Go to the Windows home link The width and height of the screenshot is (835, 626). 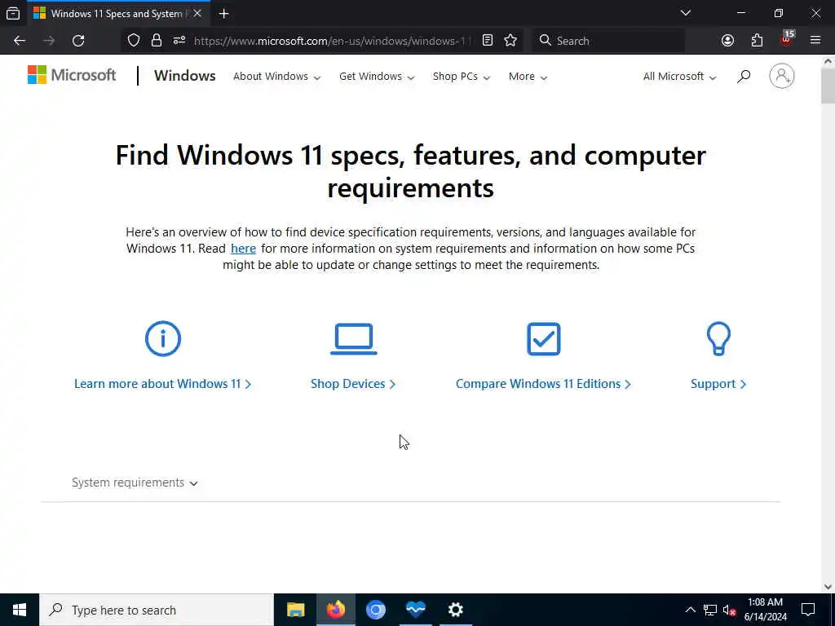click(x=185, y=76)
